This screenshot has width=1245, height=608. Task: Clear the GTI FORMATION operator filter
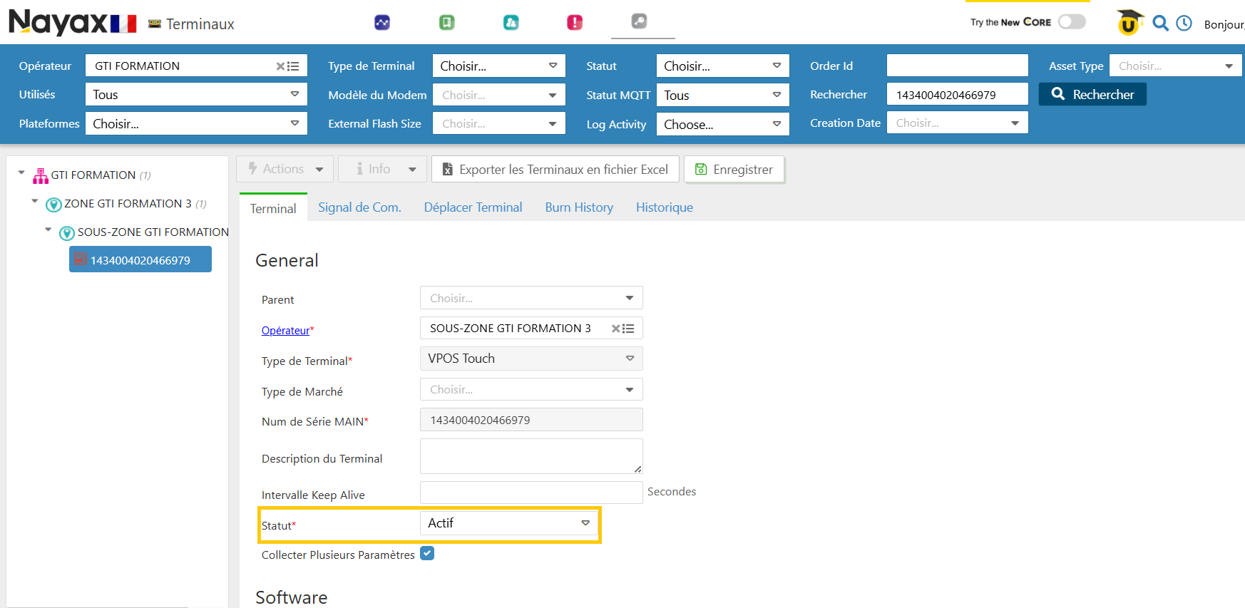[x=280, y=66]
